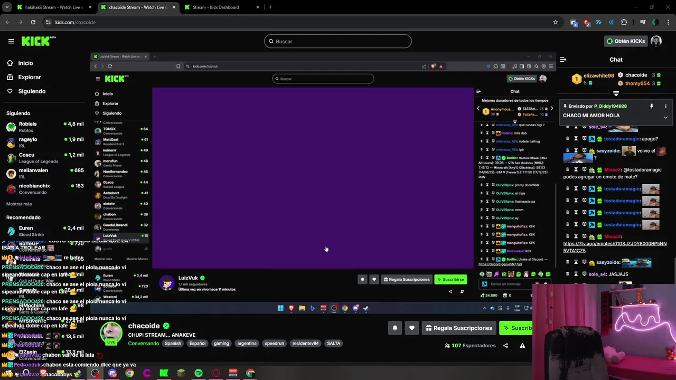The width and height of the screenshot is (676, 380).
Task: Open Voicemeeter icon in taskbar
Action: click(233, 373)
